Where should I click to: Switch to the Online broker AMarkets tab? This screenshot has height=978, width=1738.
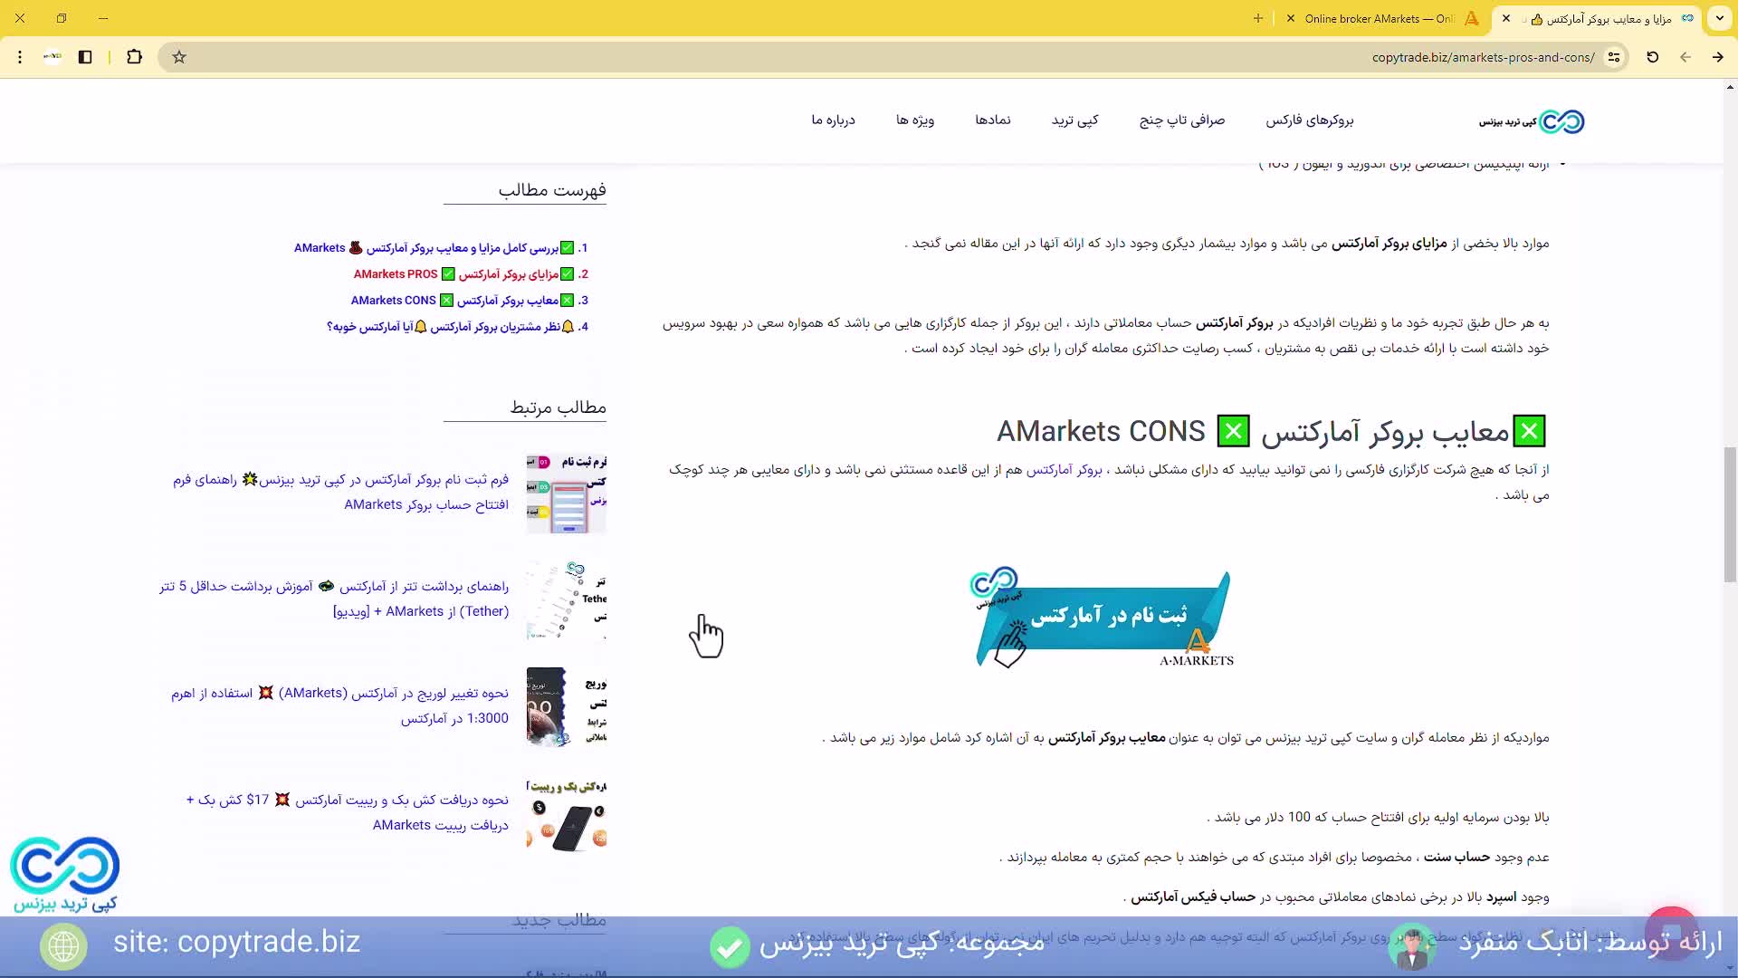point(1380,18)
